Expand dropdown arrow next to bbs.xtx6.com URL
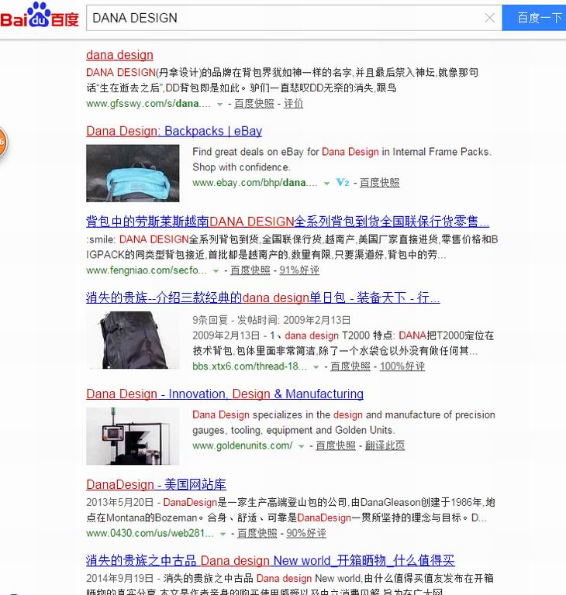The height and width of the screenshot is (595, 566). [x=316, y=367]
